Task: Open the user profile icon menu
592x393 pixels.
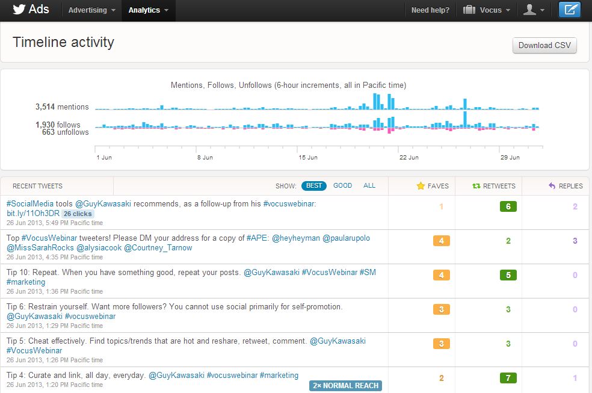Action: 534,10
